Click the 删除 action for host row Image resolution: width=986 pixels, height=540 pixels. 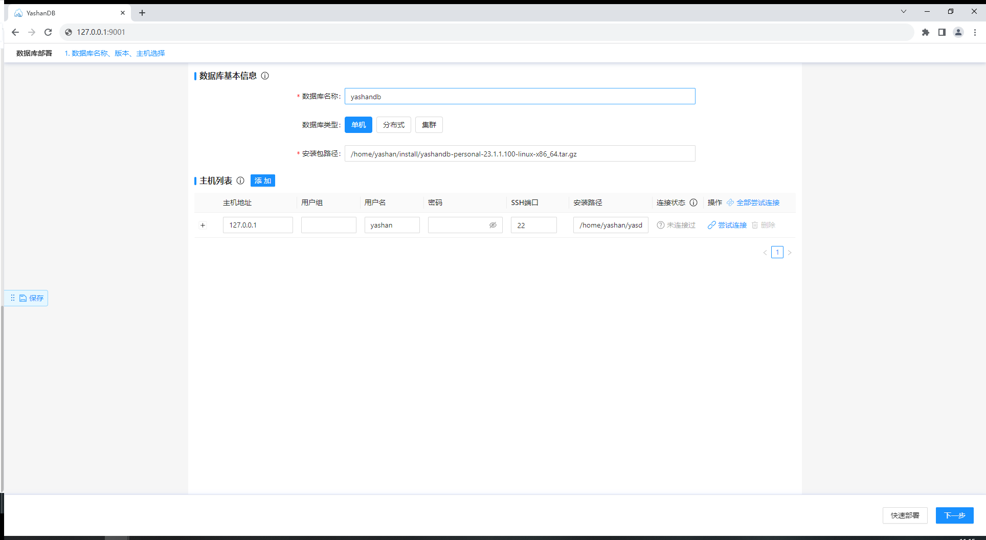coord(764,225)
